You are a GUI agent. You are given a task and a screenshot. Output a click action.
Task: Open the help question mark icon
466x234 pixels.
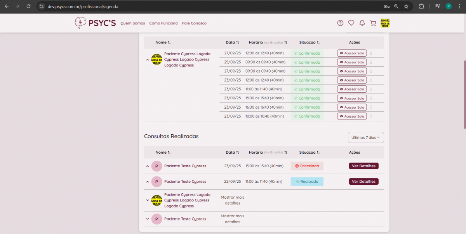(340, 23)
